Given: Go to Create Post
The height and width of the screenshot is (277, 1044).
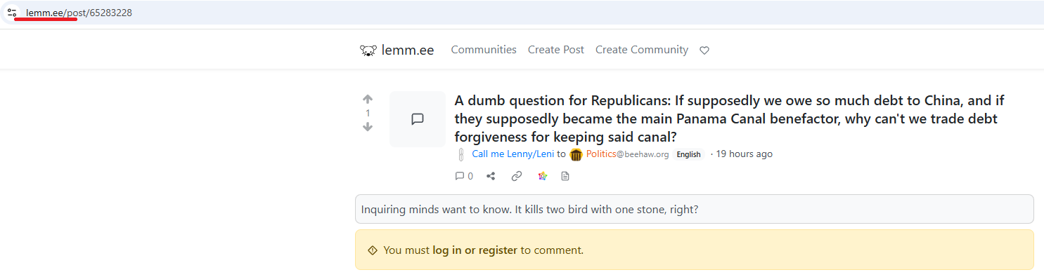Looking at the screenshot, I should pyautogui.click(x=556, y=50).
